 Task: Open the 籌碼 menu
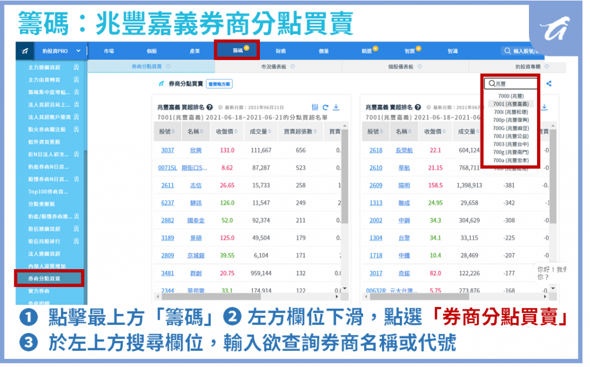point(237,51)
